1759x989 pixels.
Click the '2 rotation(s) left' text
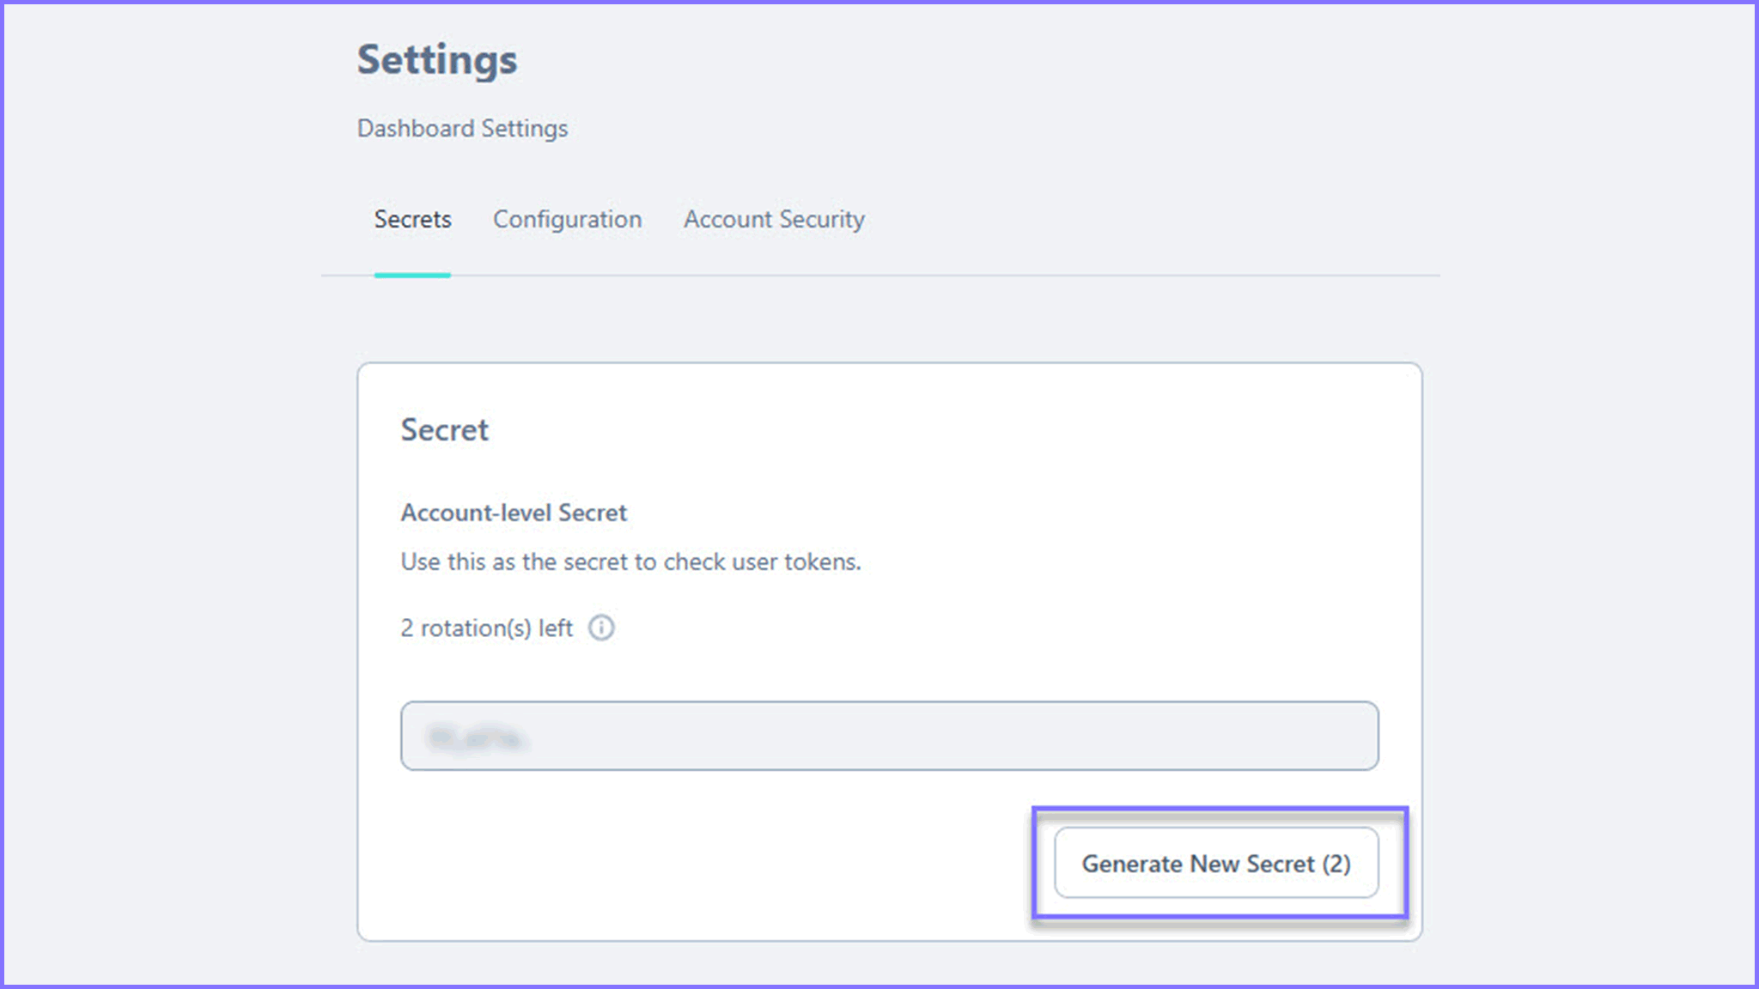486,628
